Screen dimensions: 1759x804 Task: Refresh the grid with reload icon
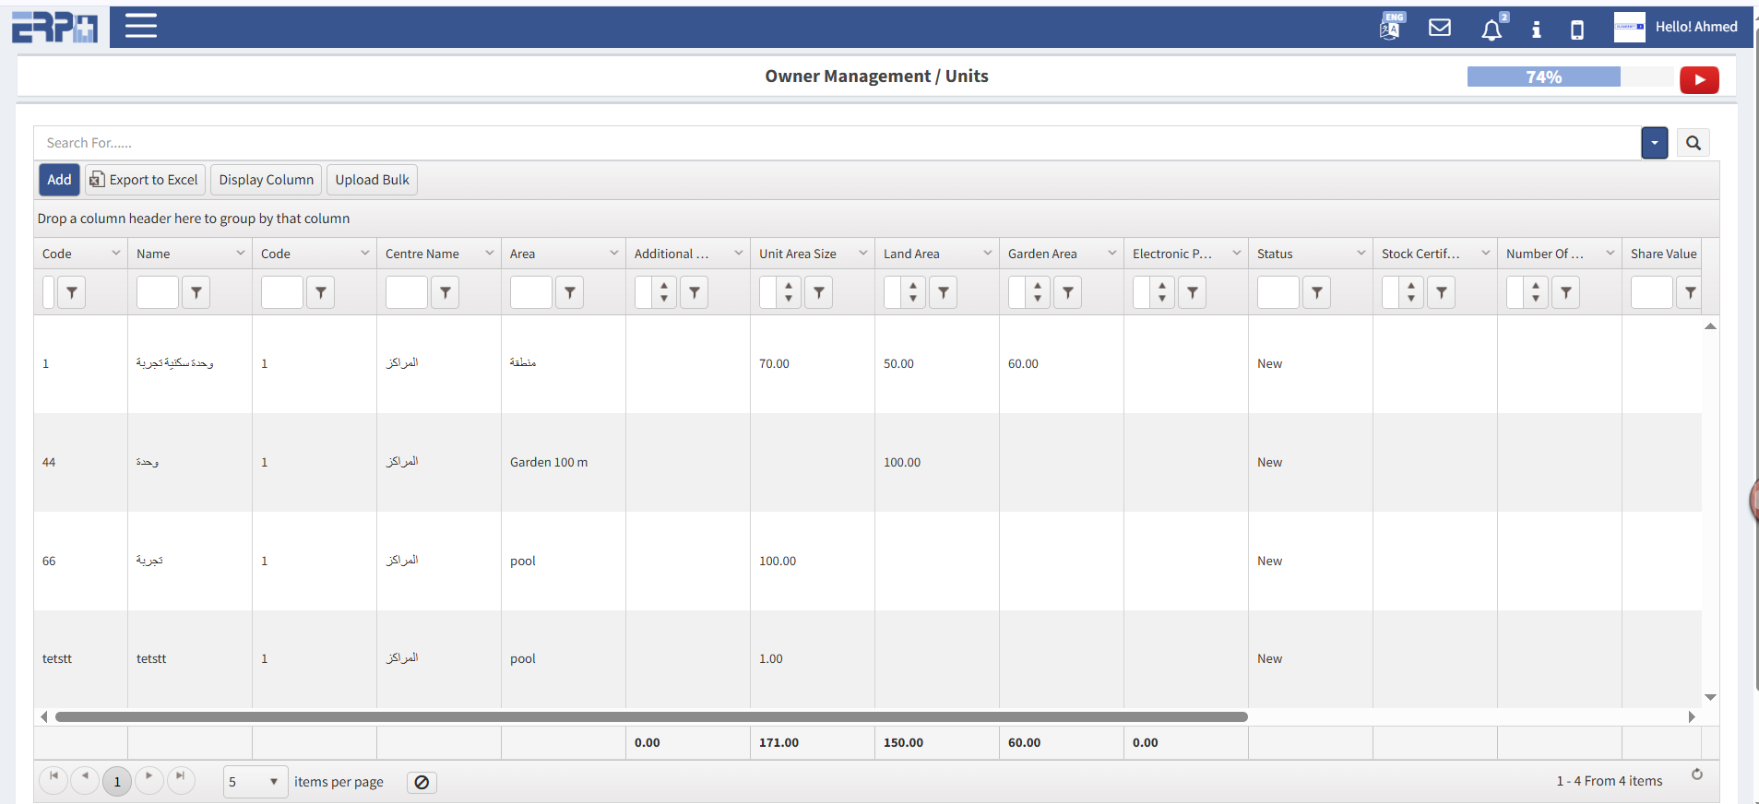(1696, 774)
